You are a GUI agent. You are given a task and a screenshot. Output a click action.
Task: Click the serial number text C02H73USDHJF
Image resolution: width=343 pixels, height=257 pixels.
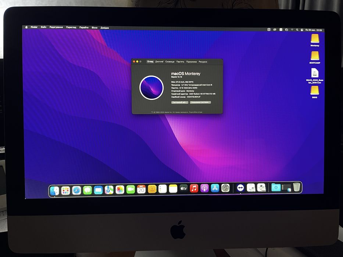pos(194,97)
